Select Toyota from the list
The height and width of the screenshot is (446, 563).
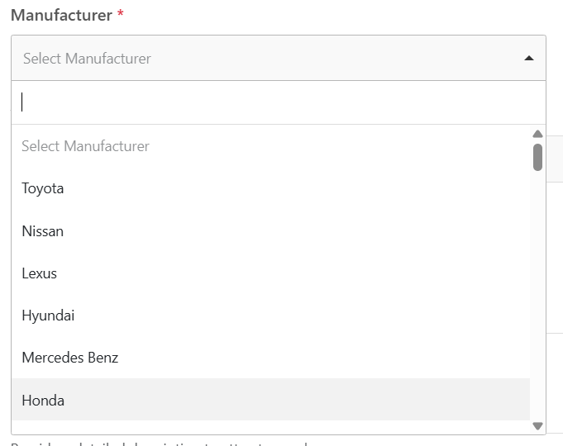(43, 188)
